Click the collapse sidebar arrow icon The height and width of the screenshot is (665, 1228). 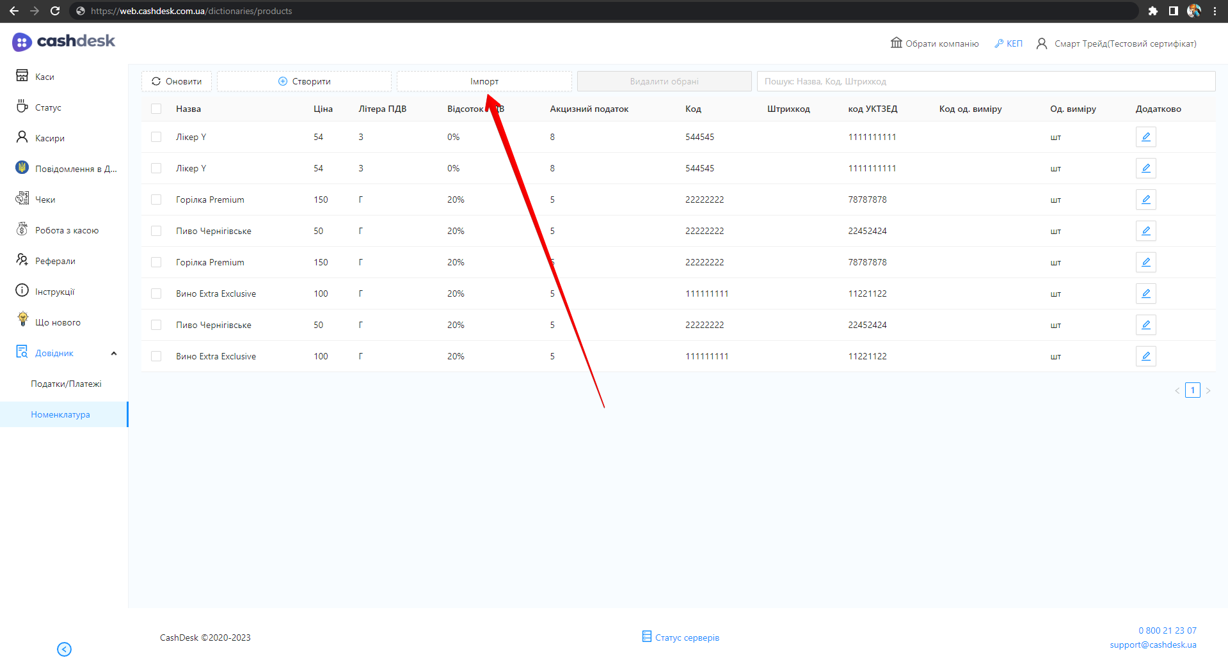click(64, 649)
